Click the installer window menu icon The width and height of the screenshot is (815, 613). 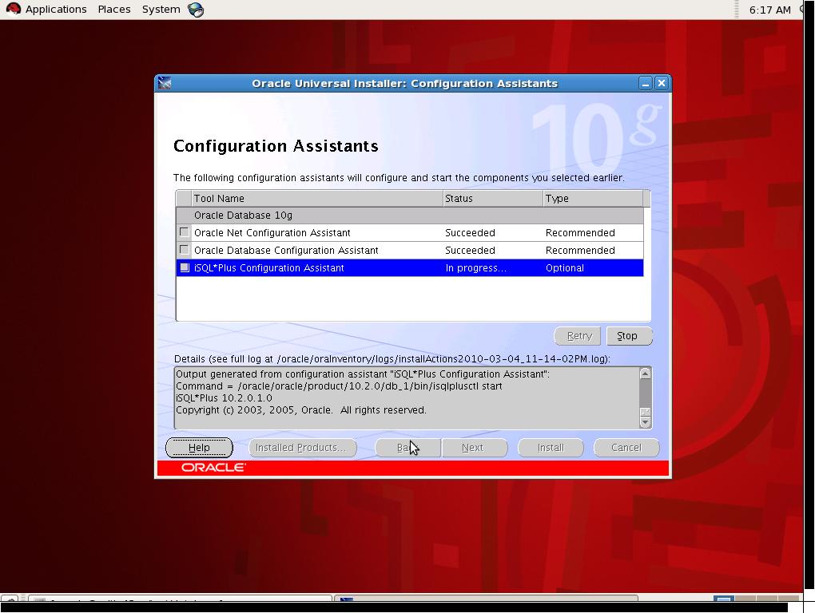(165, 83)
